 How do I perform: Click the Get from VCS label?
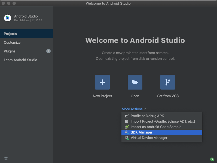point(168,96)
